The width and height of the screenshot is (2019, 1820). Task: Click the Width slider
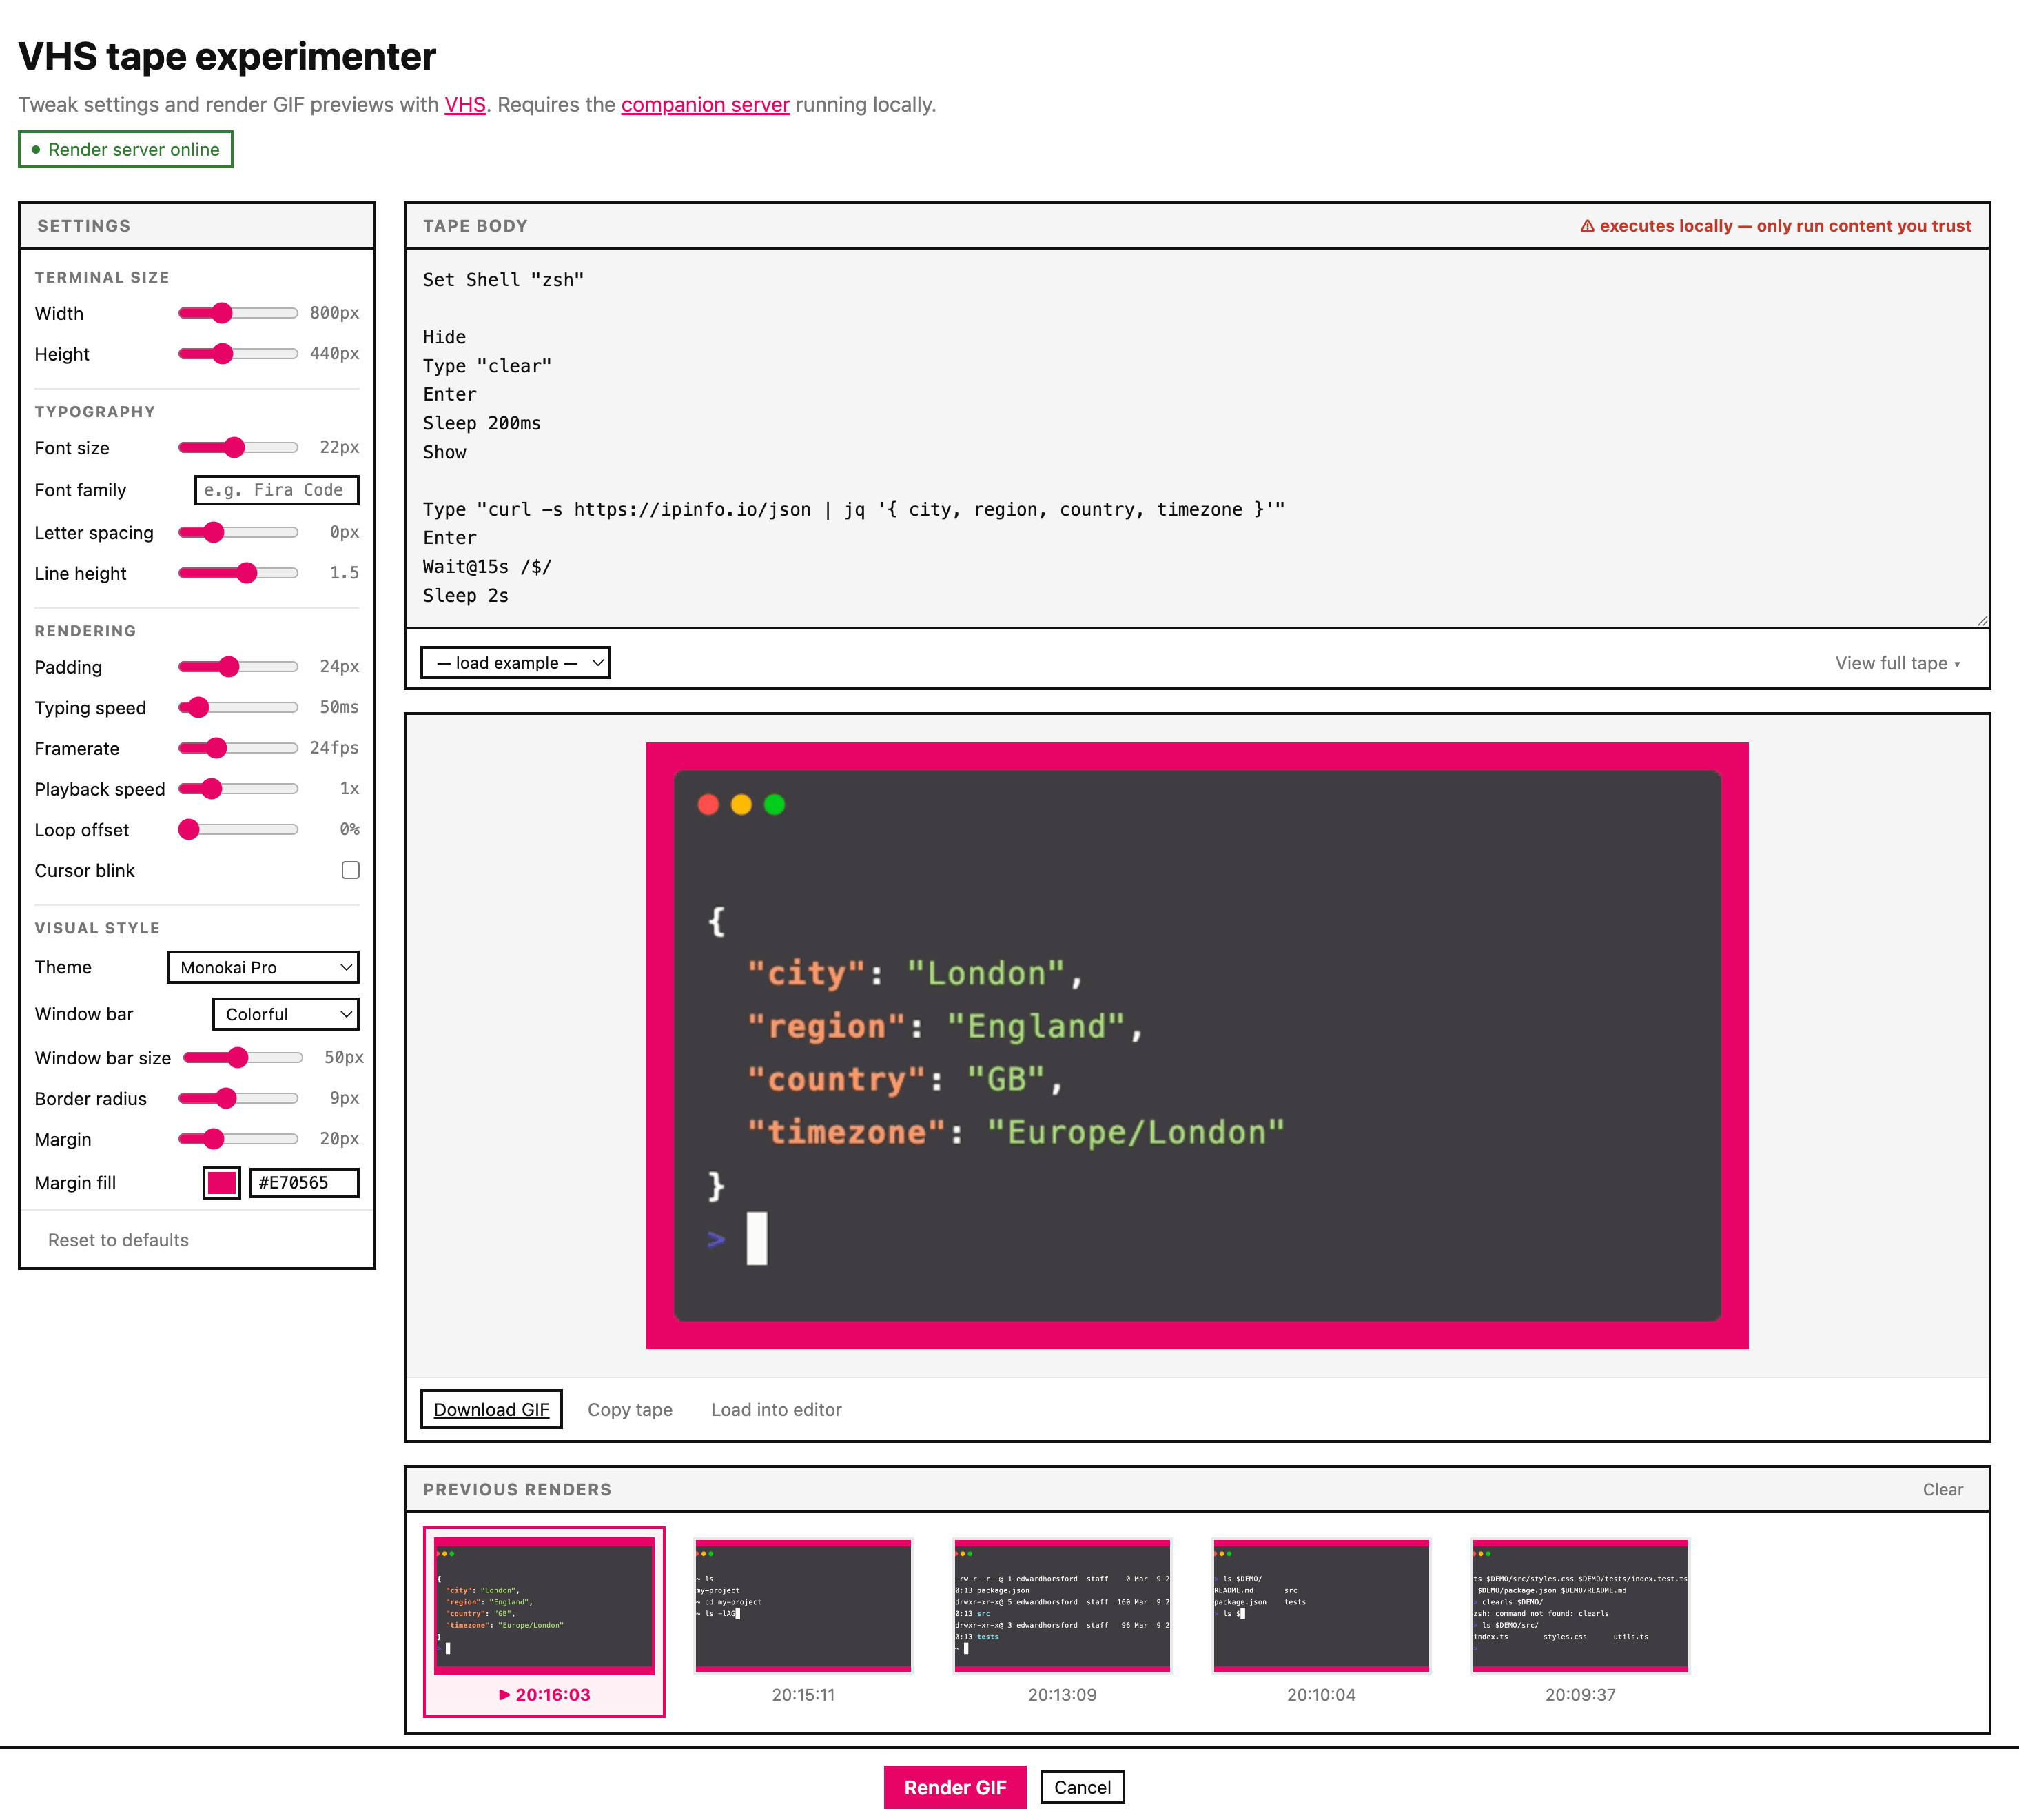(238, 313)
